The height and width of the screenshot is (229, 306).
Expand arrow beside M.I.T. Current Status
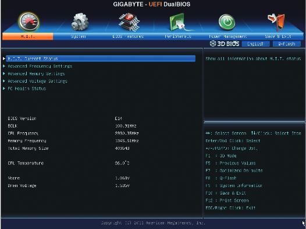[x=4, y=59]
